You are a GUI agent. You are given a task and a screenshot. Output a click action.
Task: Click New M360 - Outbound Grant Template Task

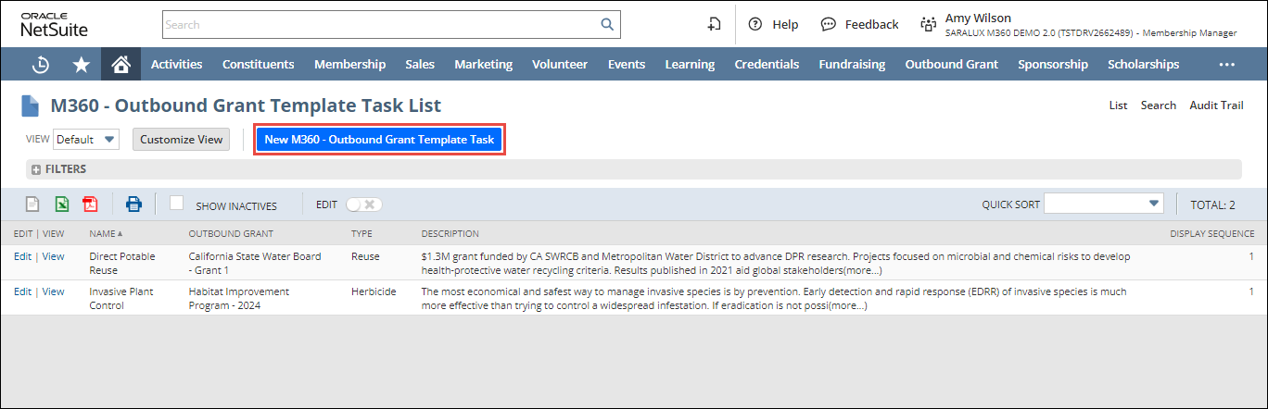pyautogui.click(x=379, y=140)
